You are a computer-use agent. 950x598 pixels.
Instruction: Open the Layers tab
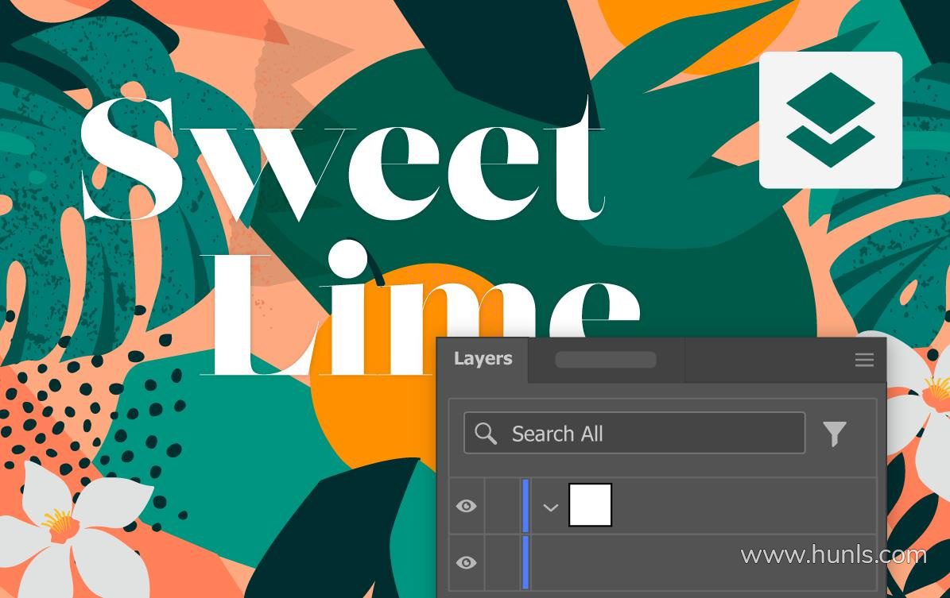click(x=483, y=359)
